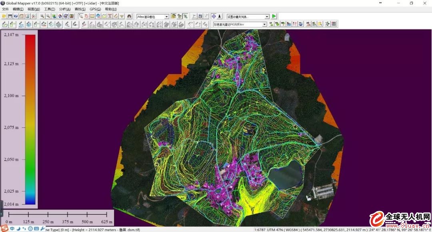Click the elevation legend color bar

(x=30, y=119)
